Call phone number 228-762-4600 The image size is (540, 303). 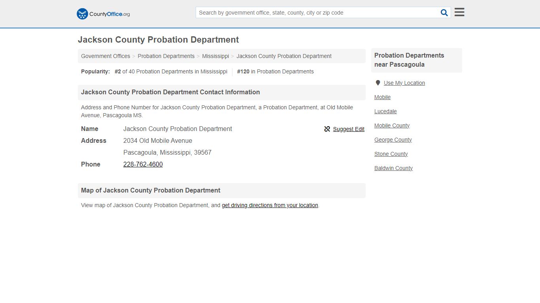[143, 164]
